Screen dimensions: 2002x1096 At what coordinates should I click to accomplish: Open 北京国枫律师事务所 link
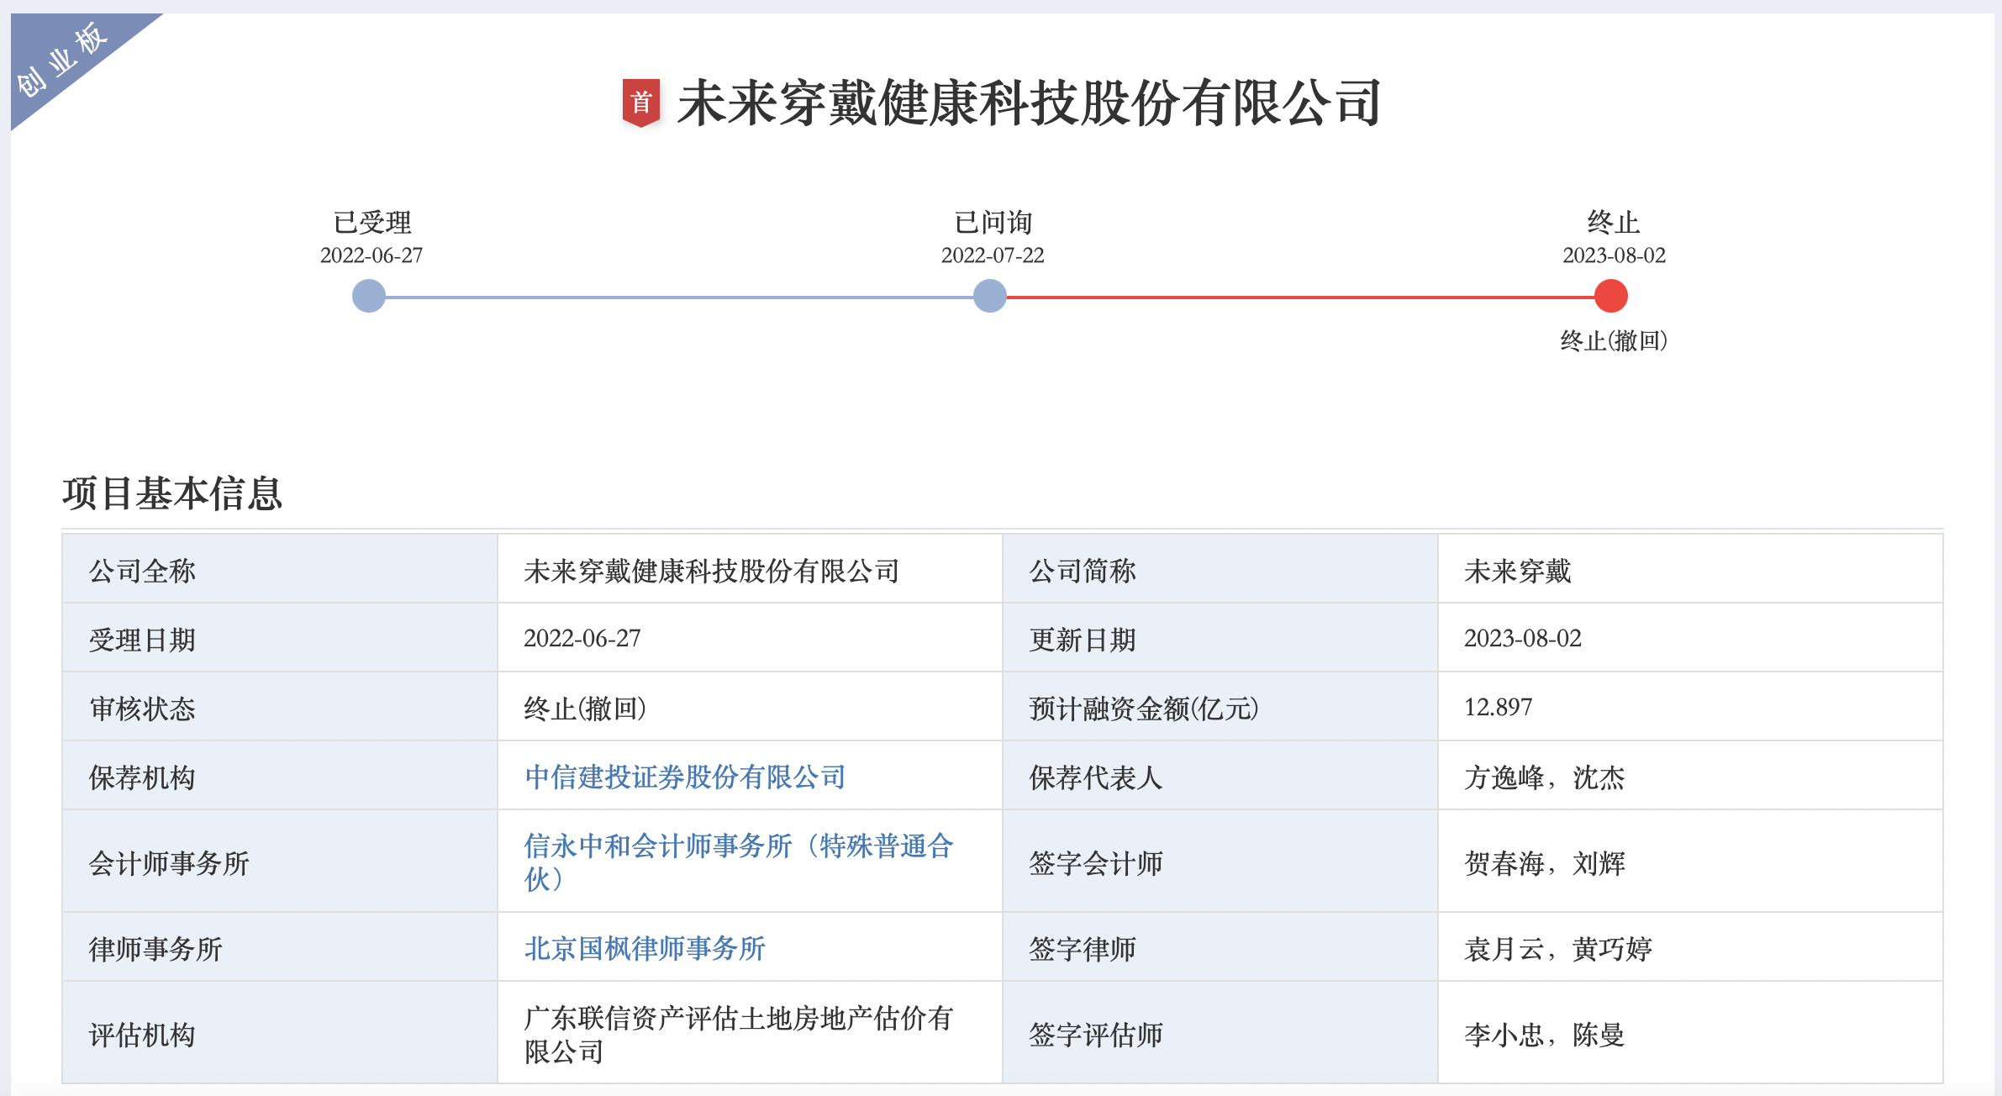pyautogui.click(x=645, y=948)
